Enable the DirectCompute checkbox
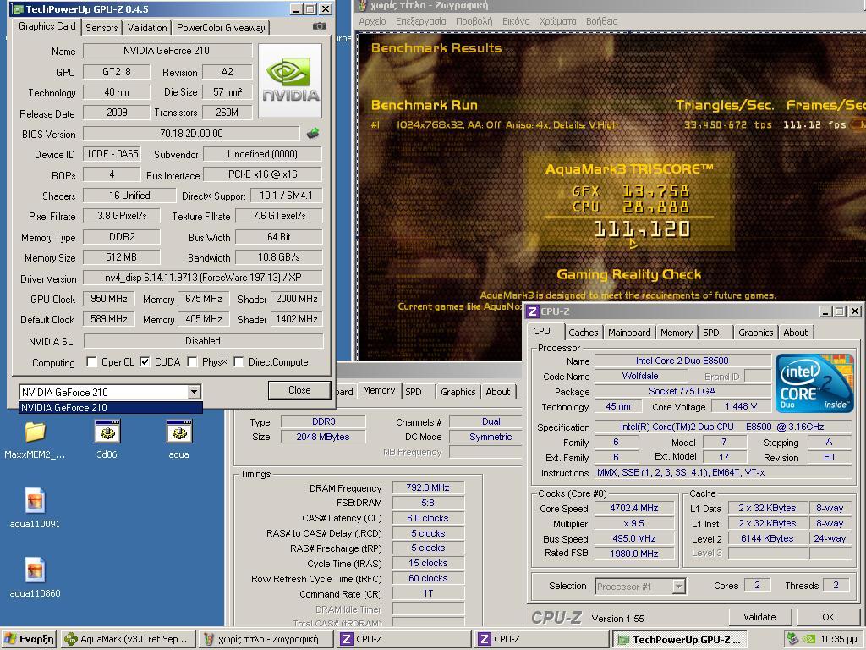The height and width of the screenshot is (650, 866). click(x=238, y=362)
